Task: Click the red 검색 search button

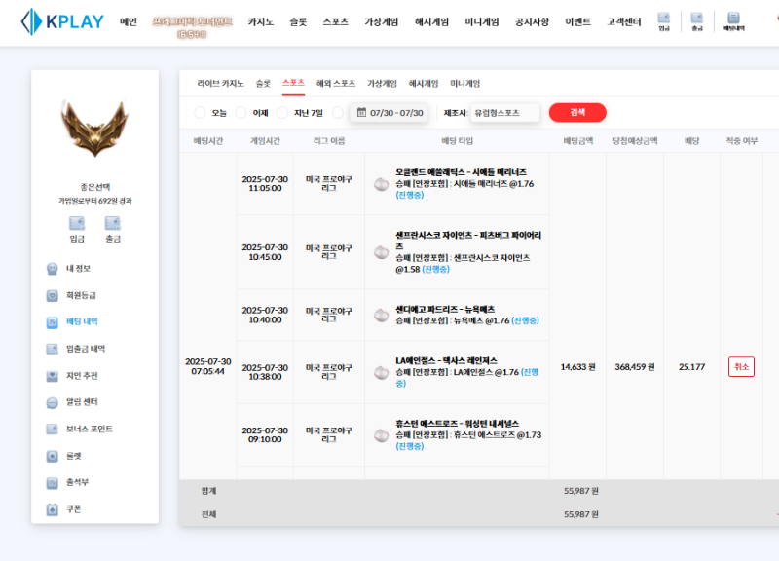Action: tap(577, 112)
